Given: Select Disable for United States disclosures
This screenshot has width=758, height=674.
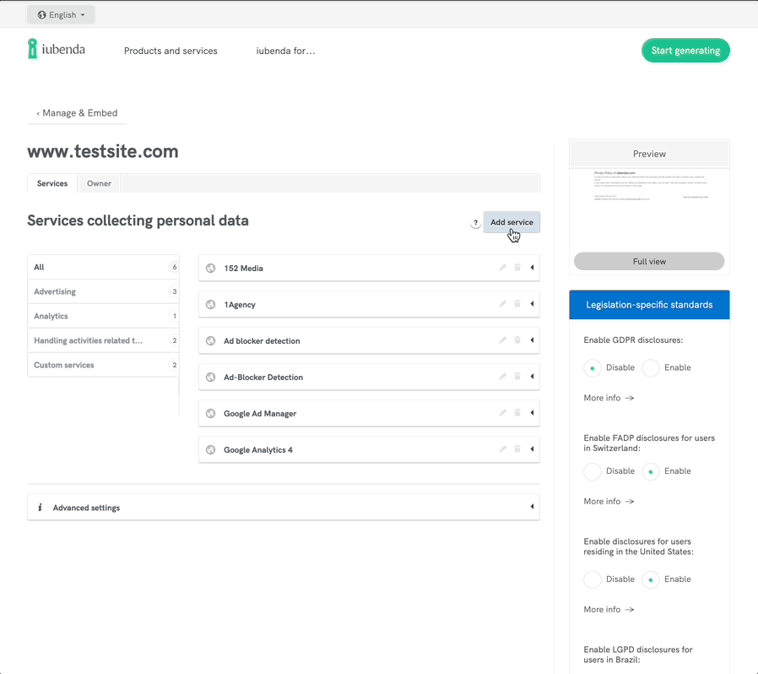Looking at the screenshot, I should [x=592, y=579].
